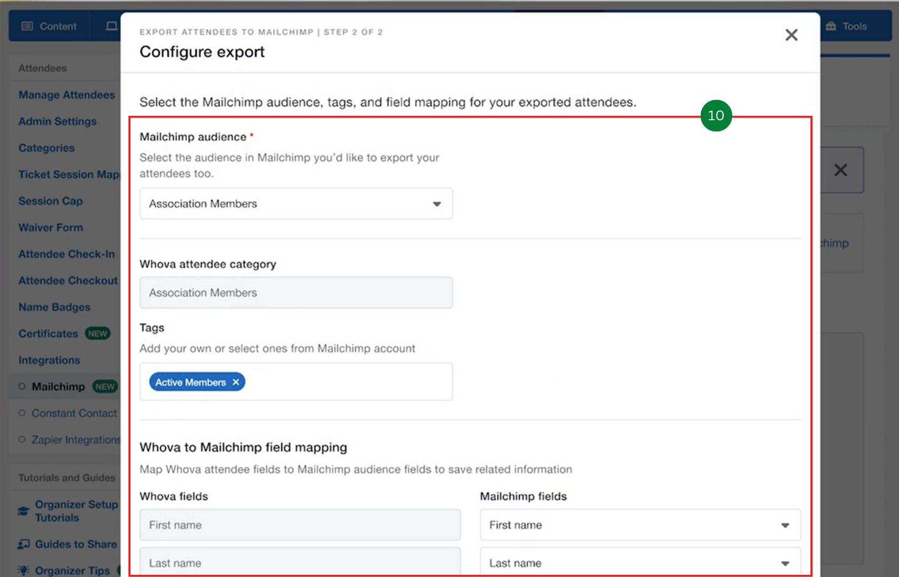Open Certificates in the sidebar
899x577 pixels.
[48, 333]
